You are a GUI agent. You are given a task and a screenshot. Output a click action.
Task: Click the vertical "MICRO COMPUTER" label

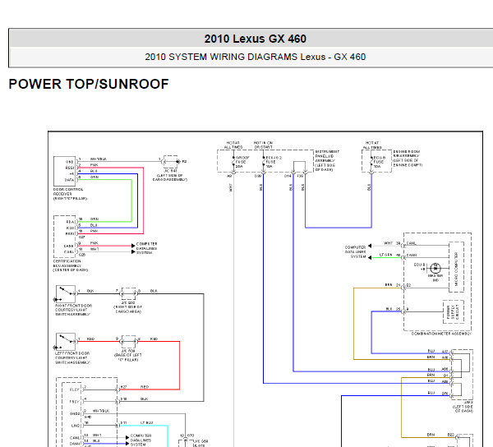[456, 269]
